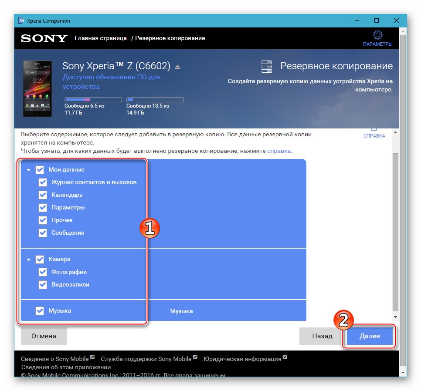
Task: Open Главная страница from the breadcrumb
Action: pyautogui.click(x=101, y=38)
